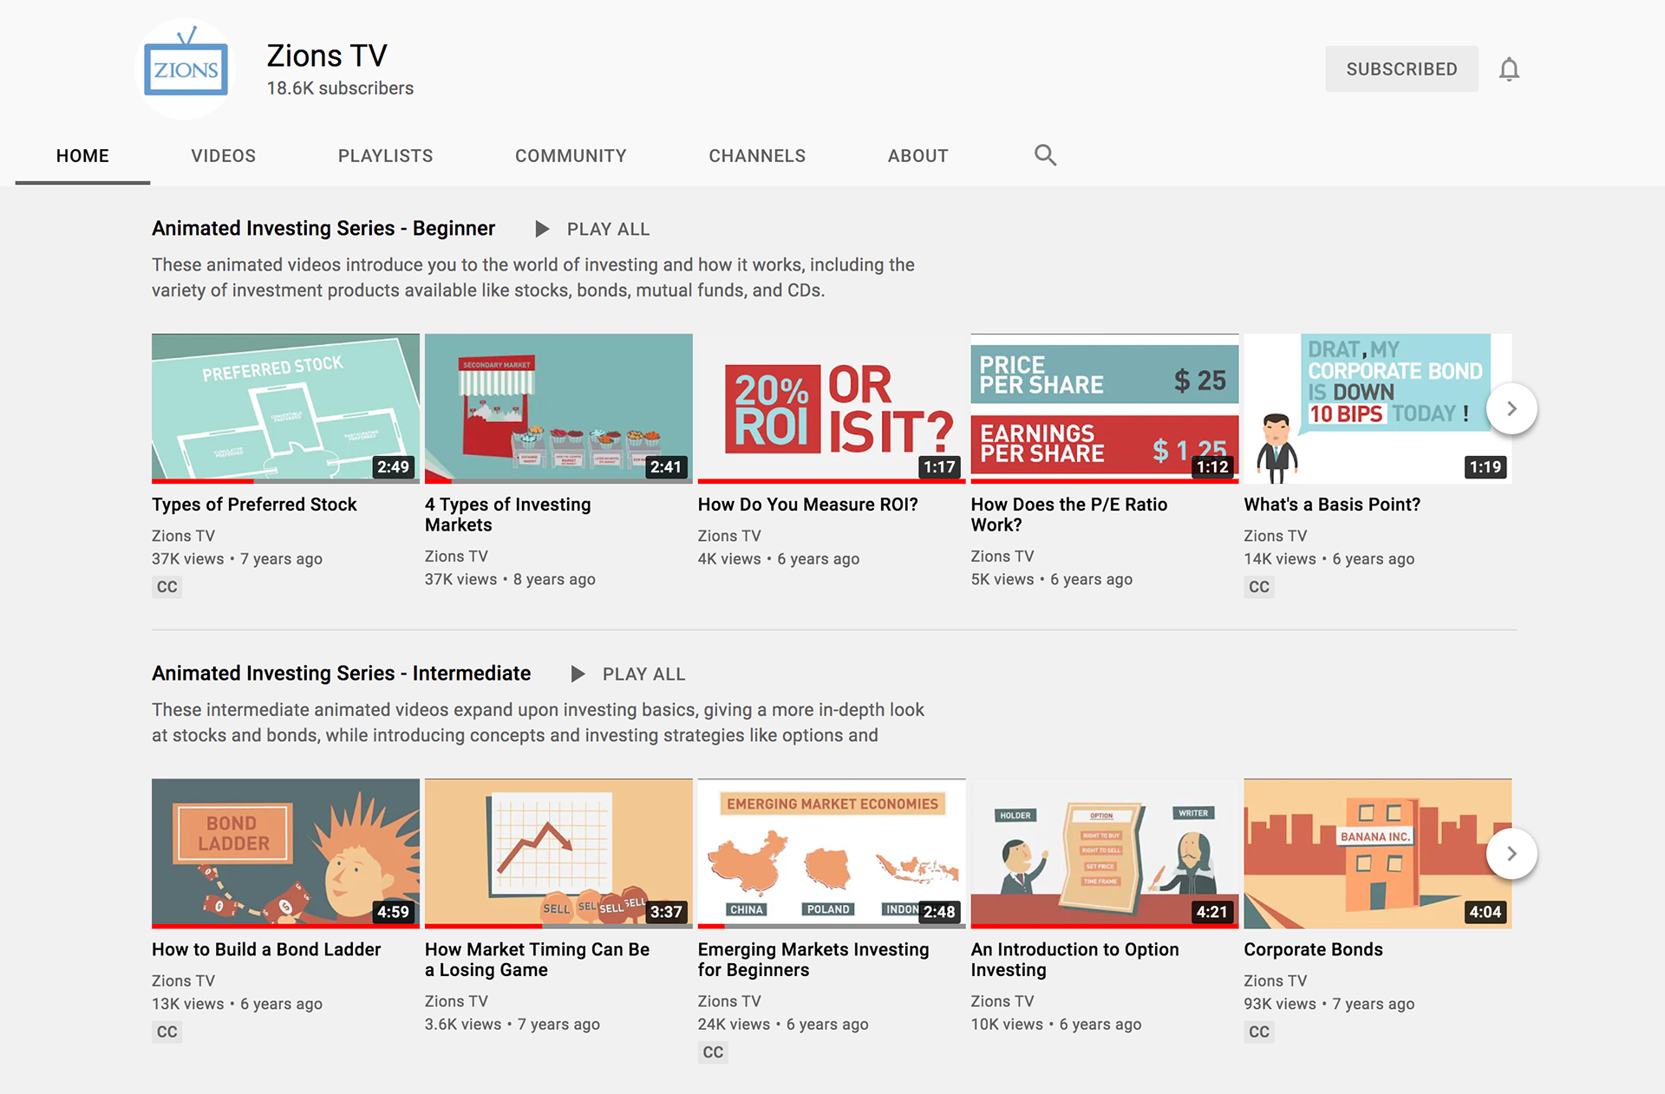Open the Basis Point video thumbnail
The height and width of the screenshot is (1094, 1665).
1377,407
